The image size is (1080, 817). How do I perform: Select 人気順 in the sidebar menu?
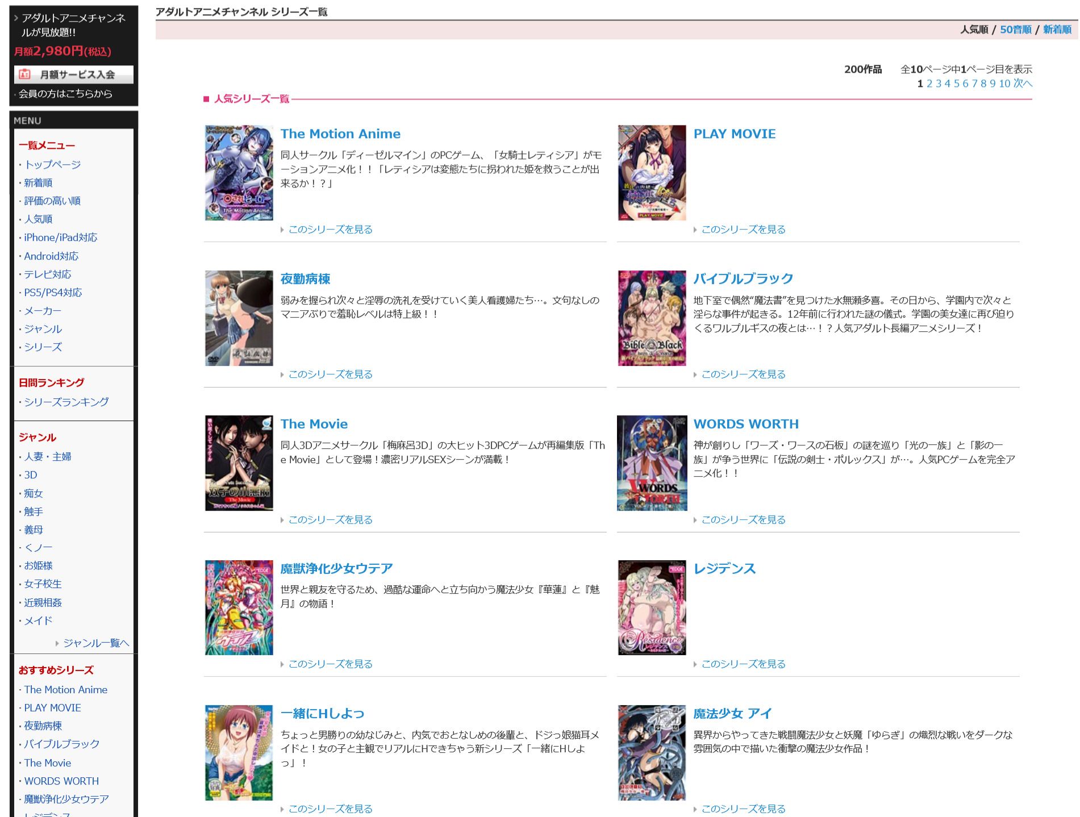point(38,219)
